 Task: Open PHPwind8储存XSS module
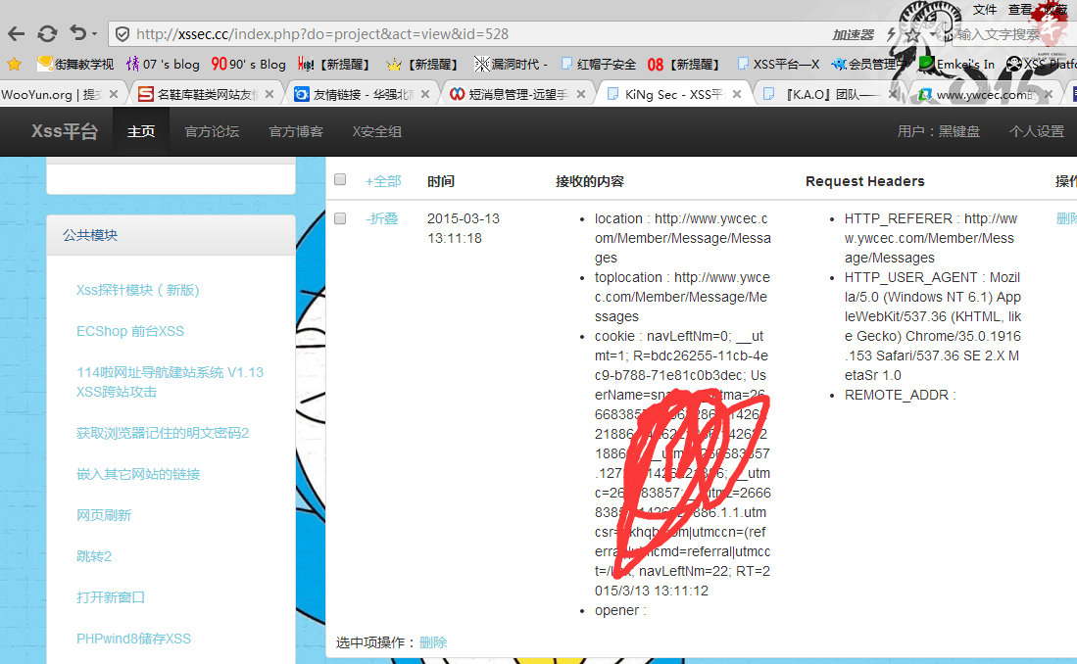click(134, 639)
